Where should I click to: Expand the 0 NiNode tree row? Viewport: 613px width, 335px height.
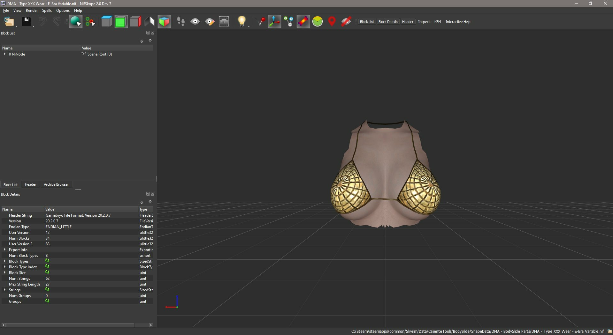pos(4,54)
